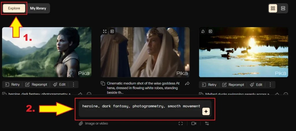Switch to the Explore tab
Screen dimensions: 296x131
coord(14,8)
